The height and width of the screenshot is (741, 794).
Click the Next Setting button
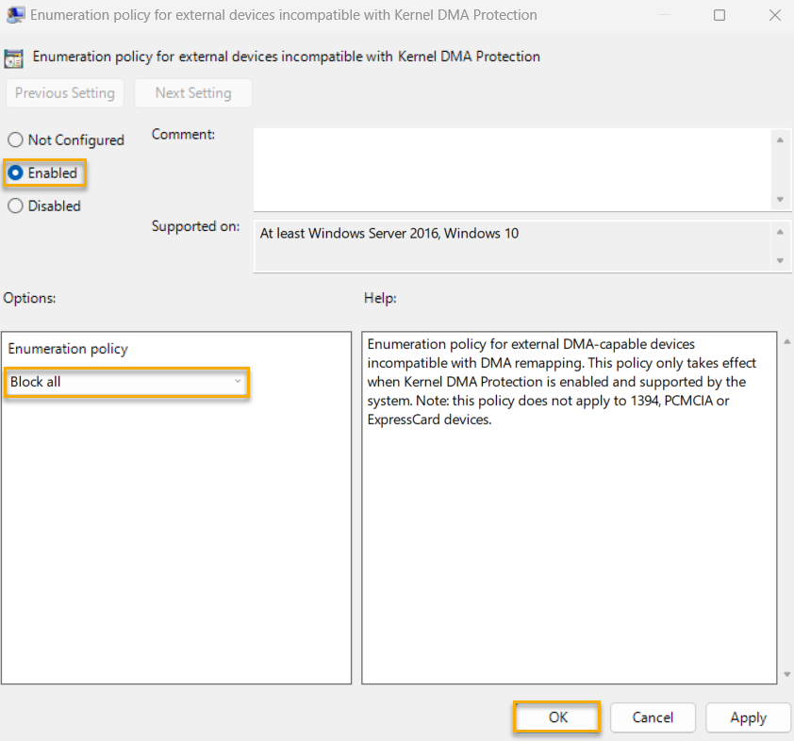pos(193,92)
